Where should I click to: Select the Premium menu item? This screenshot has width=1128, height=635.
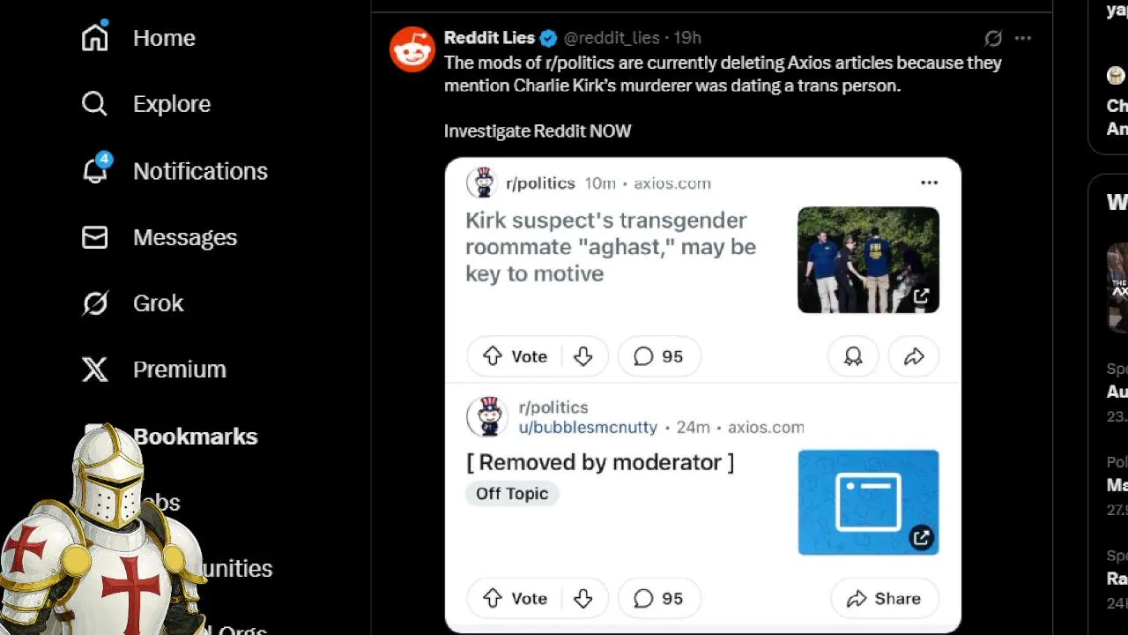pos(180,370)
